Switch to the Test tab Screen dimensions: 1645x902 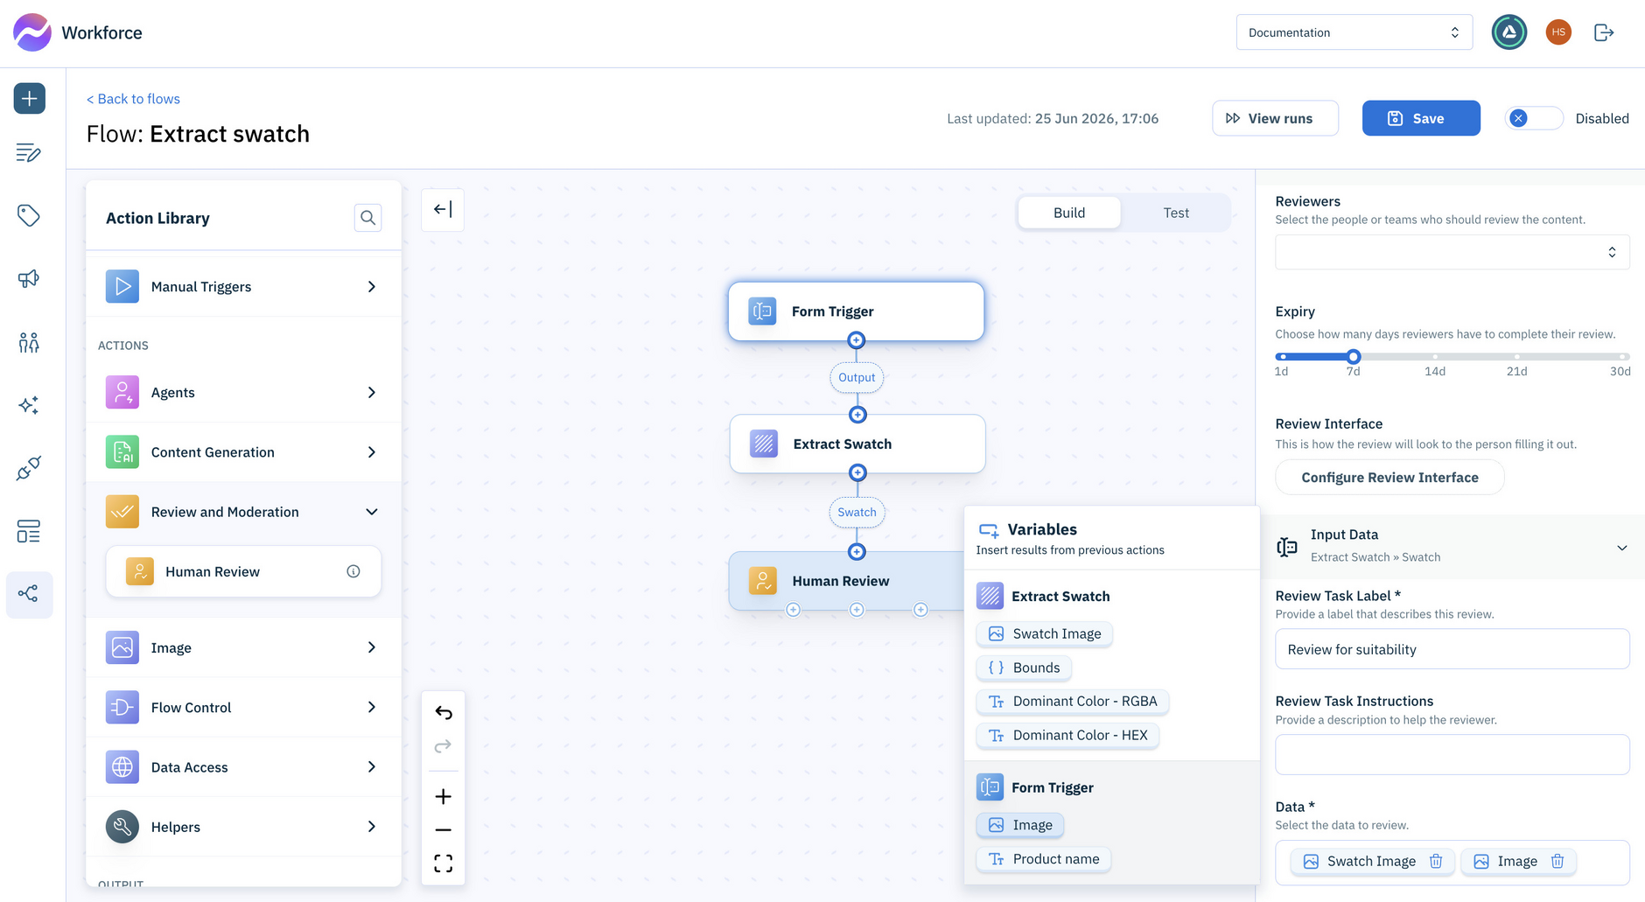click(x=1176, y=213)
